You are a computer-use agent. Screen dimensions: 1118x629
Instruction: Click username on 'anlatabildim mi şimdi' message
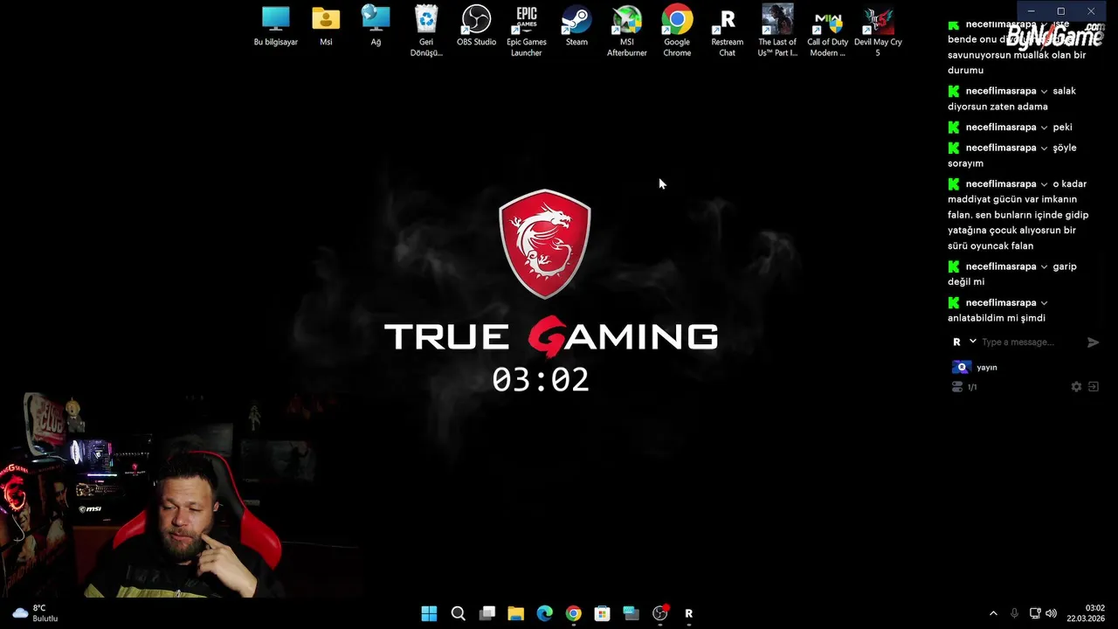[1001, 302]
